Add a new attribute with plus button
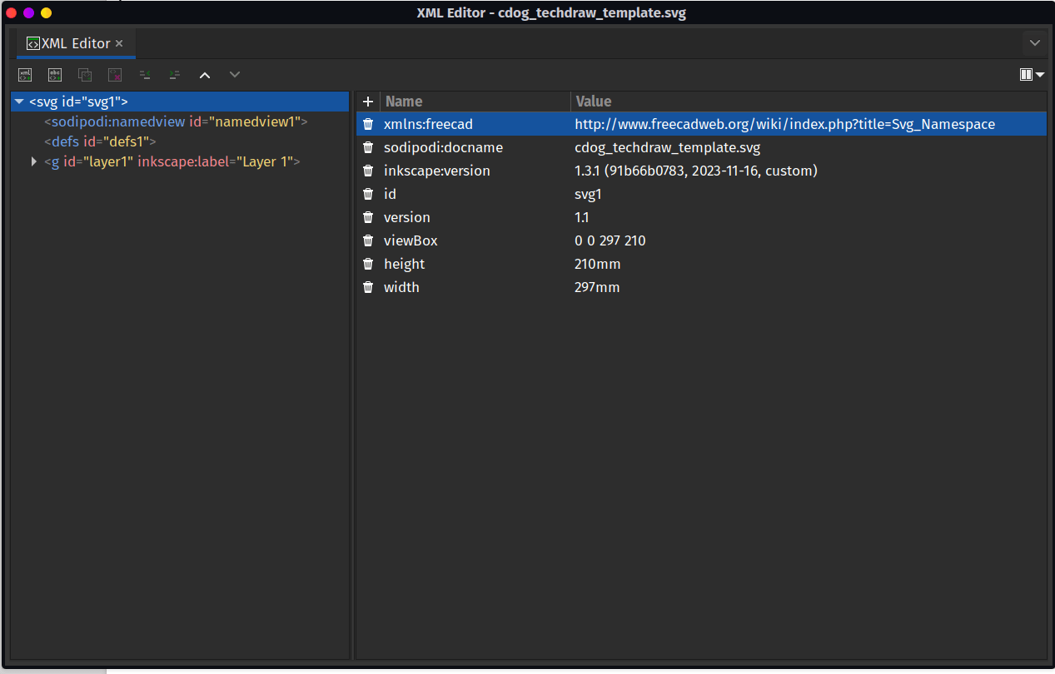 tap(368, 102)
